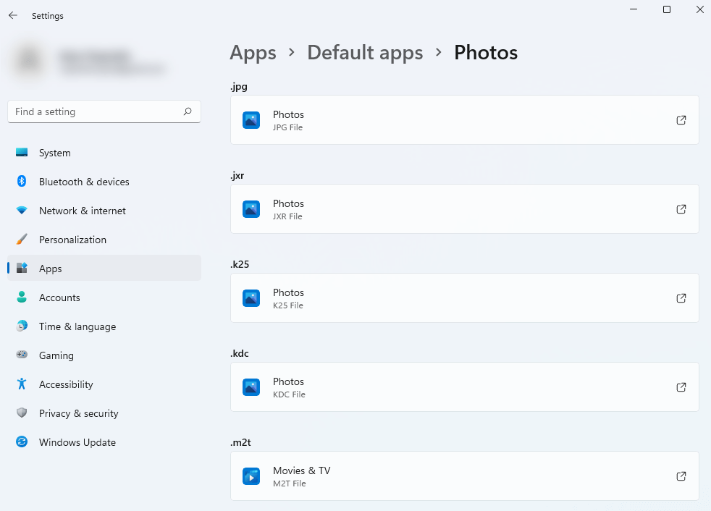Navigate to Privacy & security
Image resolution: width=711 pixels, height=511 pixels.
pos(78,413)
